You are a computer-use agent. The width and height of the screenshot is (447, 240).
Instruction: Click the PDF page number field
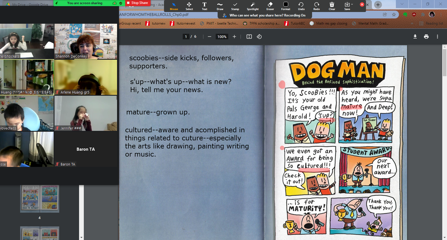click(x=186, y=37)
